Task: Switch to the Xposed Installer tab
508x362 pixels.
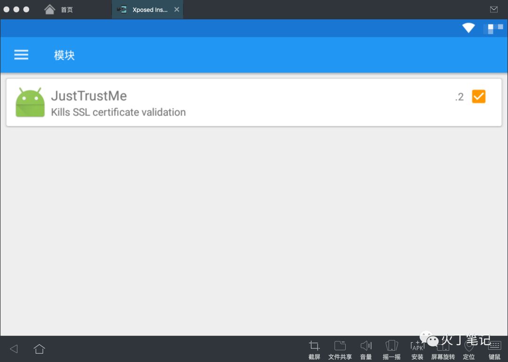Action: click(147, 10)
